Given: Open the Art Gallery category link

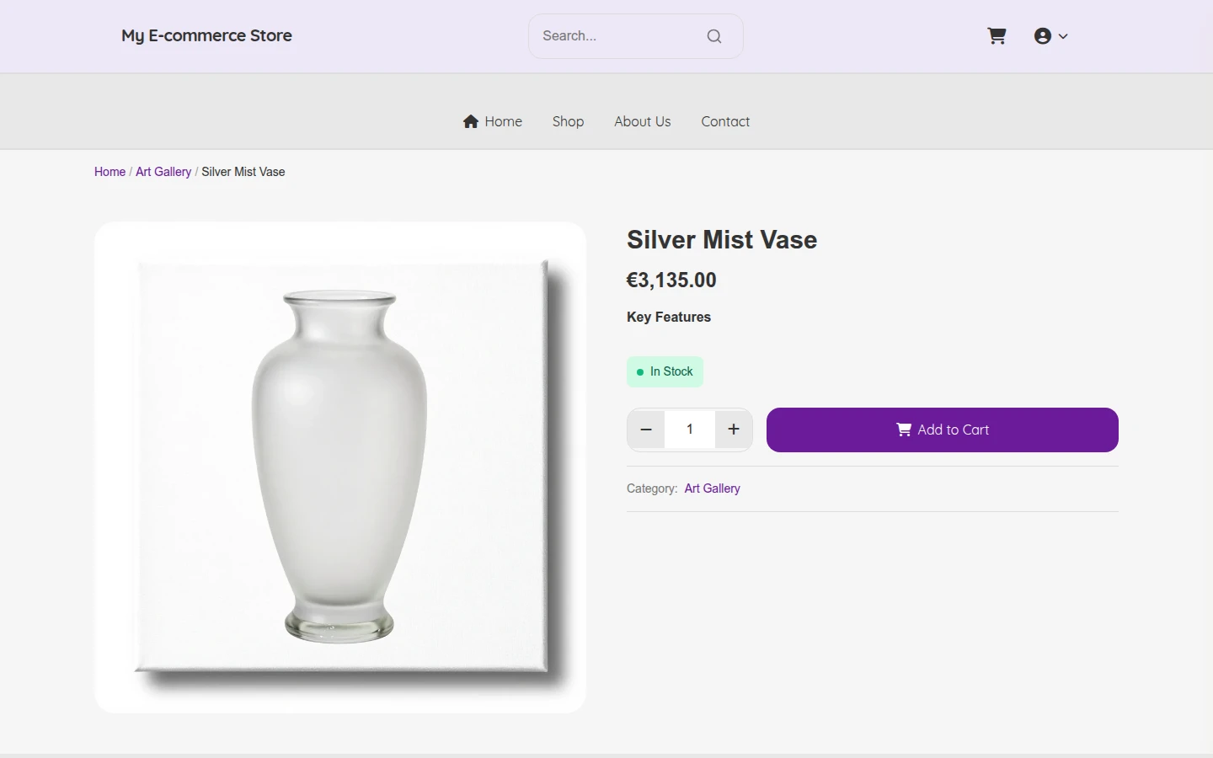Looking at the screenshot, I should 712,488.
